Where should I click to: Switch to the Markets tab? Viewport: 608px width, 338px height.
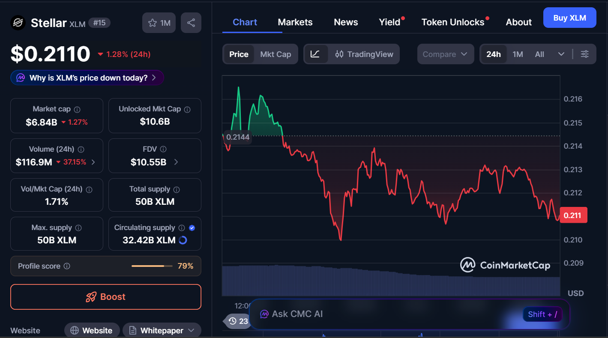coord(295,22)
